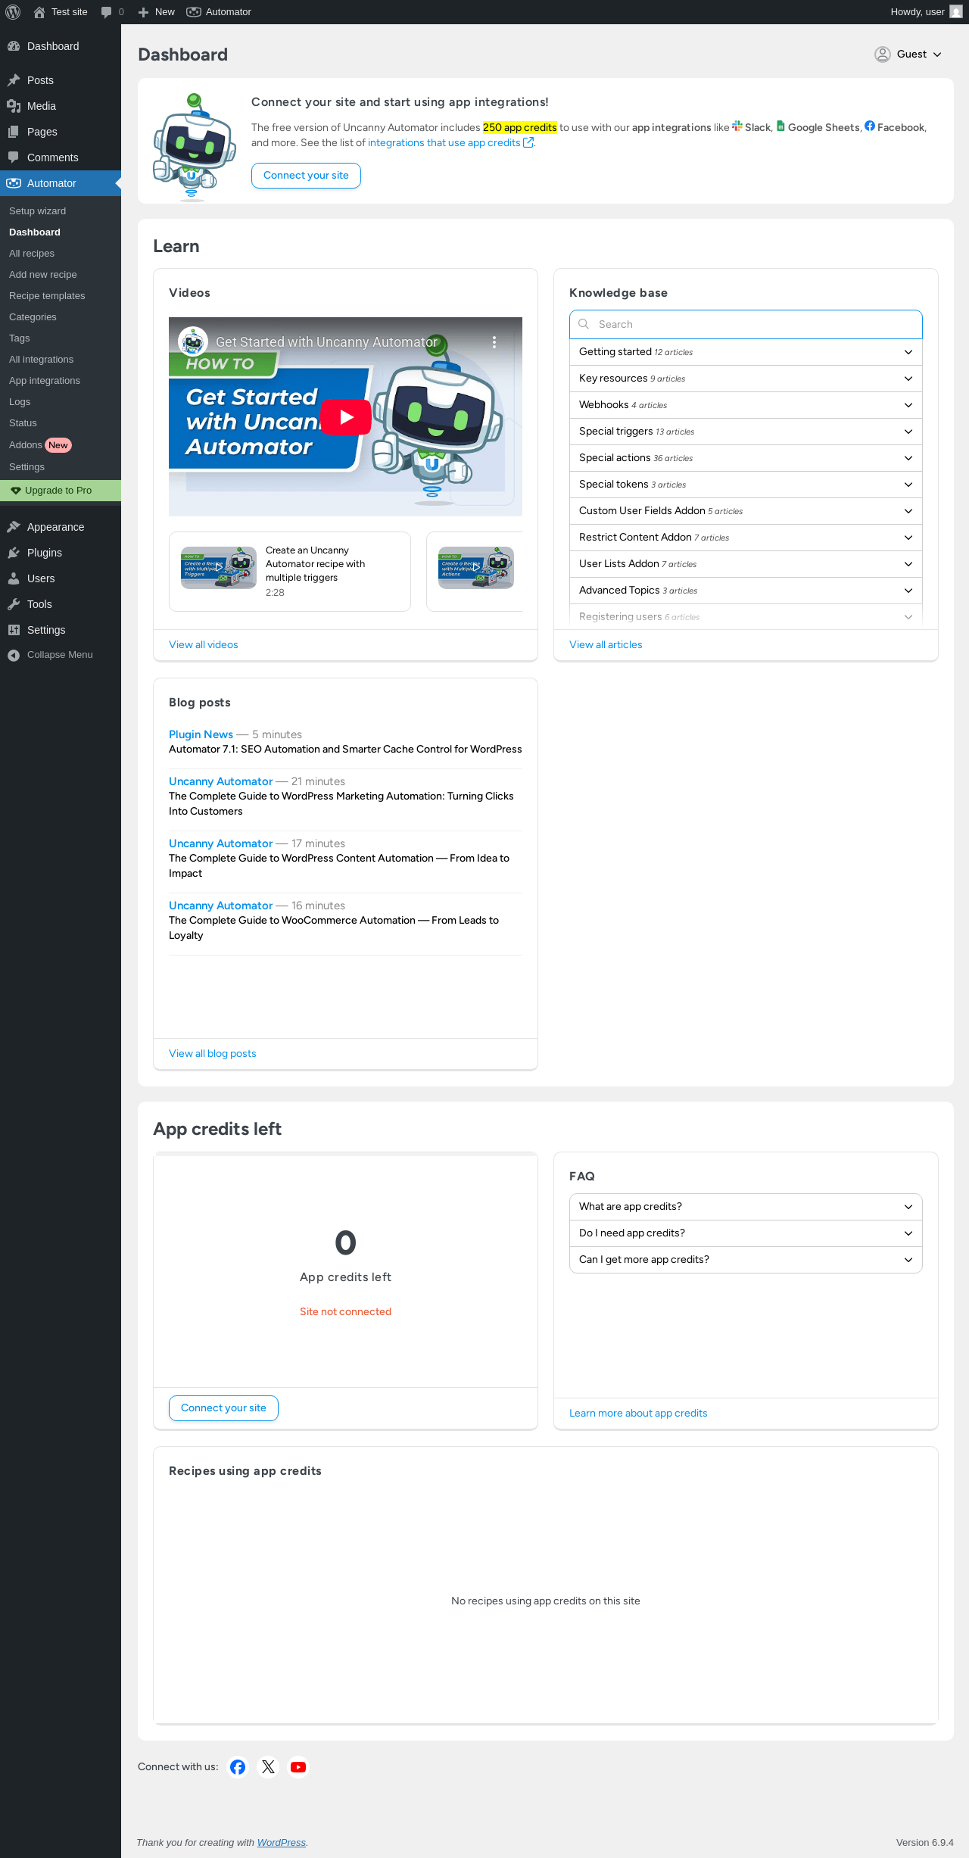Click the Knowledge base search field
The width and height of the screenshot is (969, 1858).
click(746, 324)
